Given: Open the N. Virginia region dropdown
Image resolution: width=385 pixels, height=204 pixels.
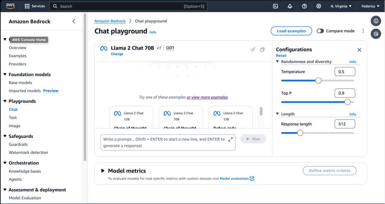Looking at the screenshot, I should click(341, 6).
